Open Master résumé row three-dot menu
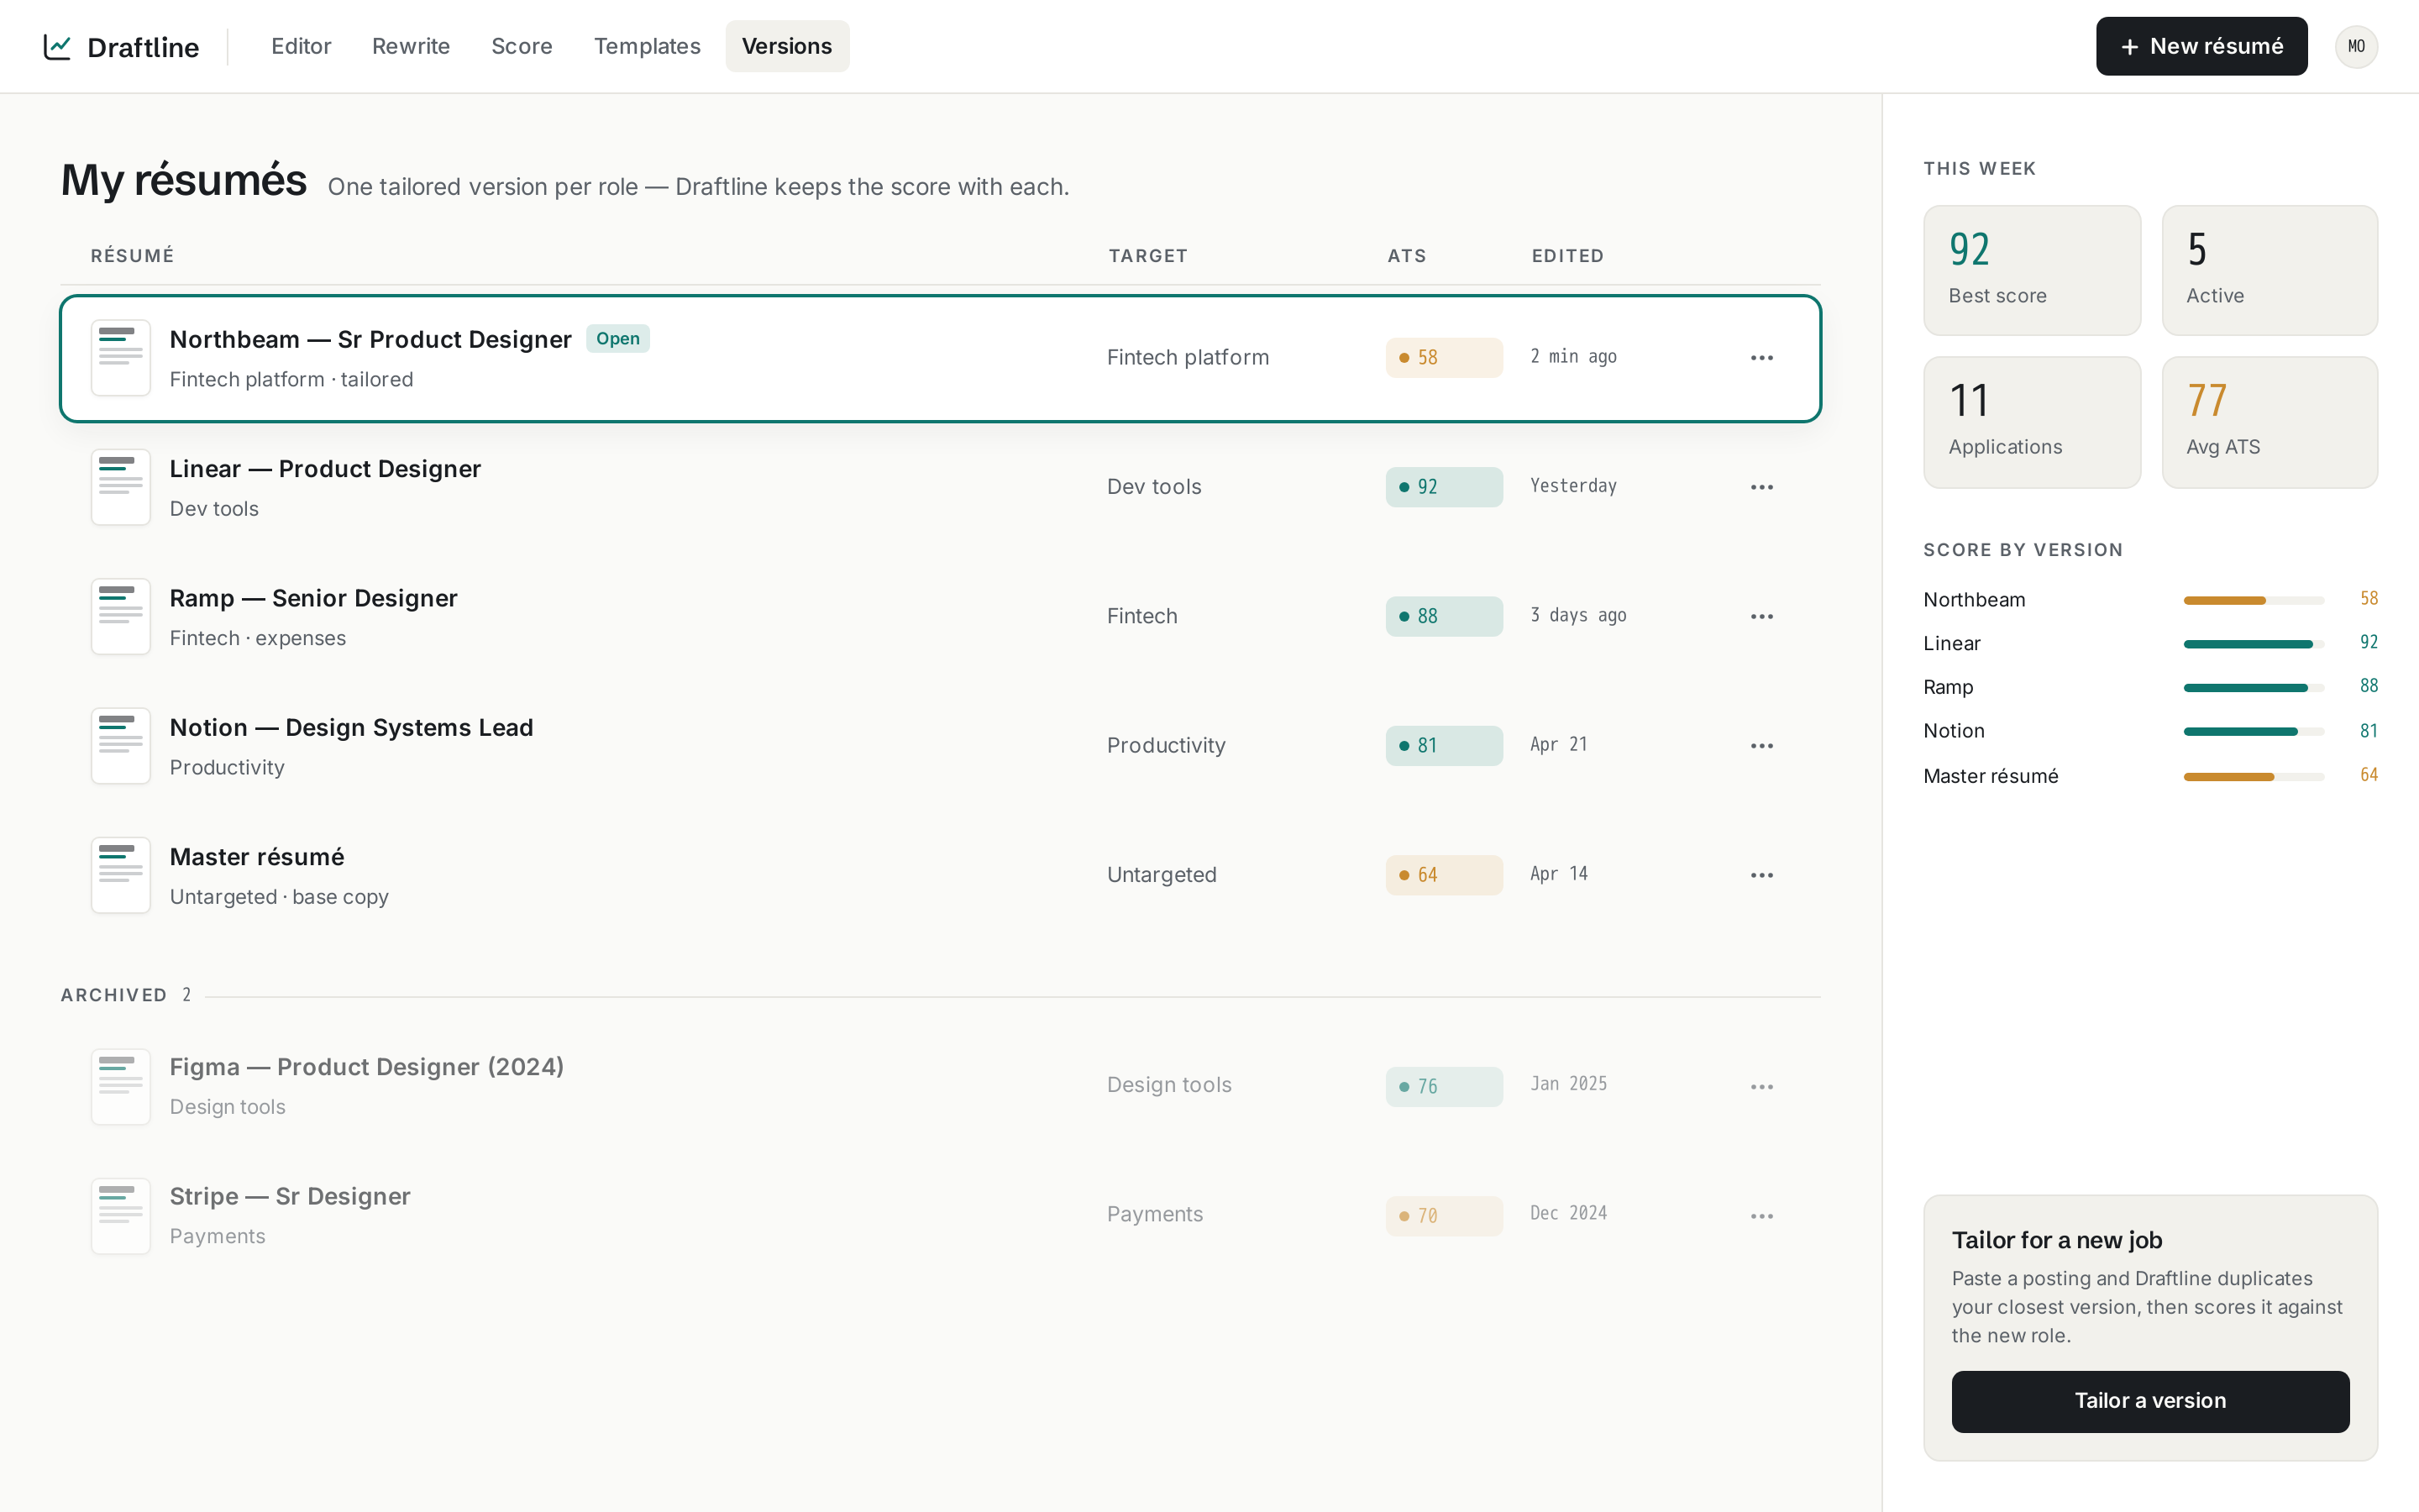This screenshot has height=1512, width=2419. coord(1761,875)
